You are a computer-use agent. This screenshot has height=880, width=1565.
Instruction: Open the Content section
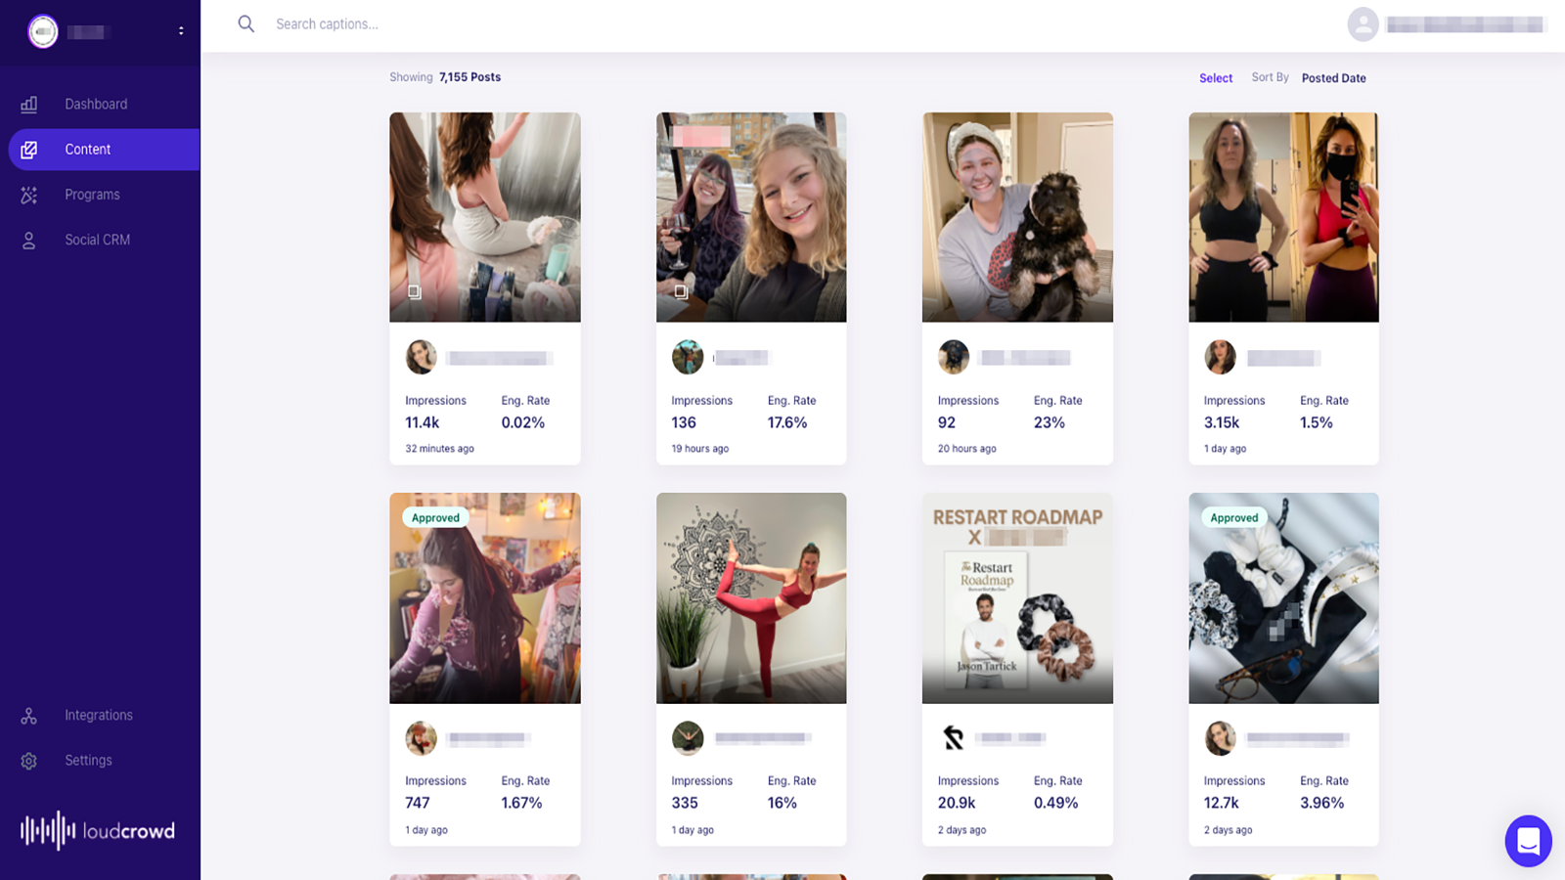[104, 150]
